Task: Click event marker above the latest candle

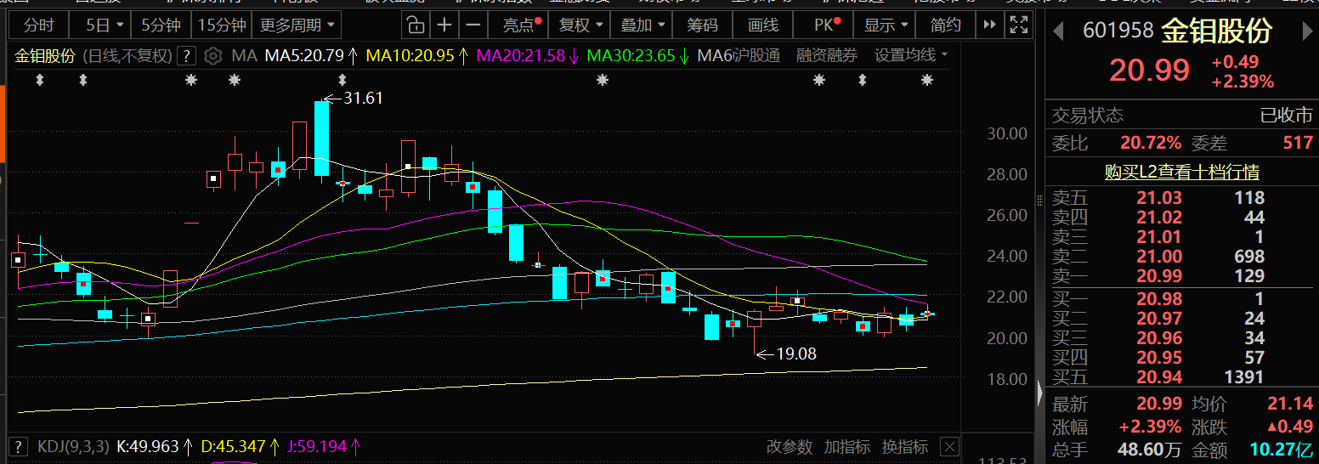Action: [927, 80]
